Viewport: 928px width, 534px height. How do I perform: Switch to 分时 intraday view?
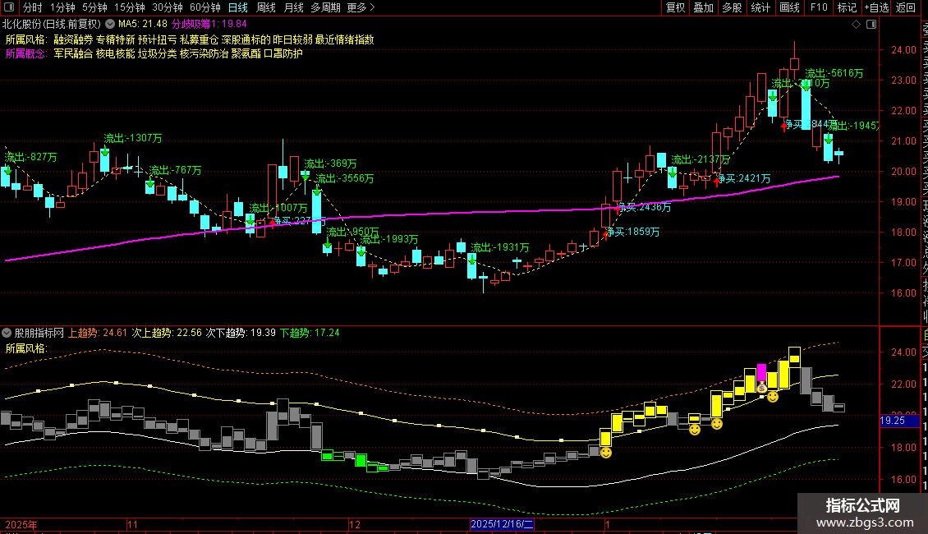(x=33, y=7)
